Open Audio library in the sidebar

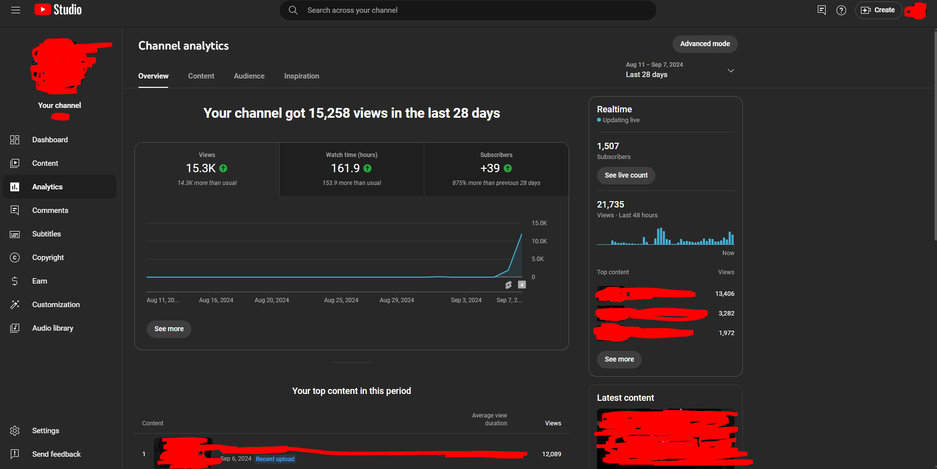(59, 328)
